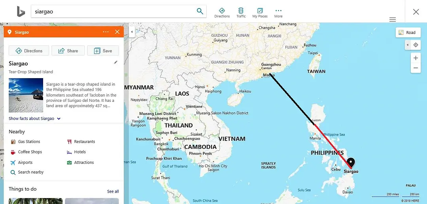
Task: Open the More options menu
Action: click(278, 13)
